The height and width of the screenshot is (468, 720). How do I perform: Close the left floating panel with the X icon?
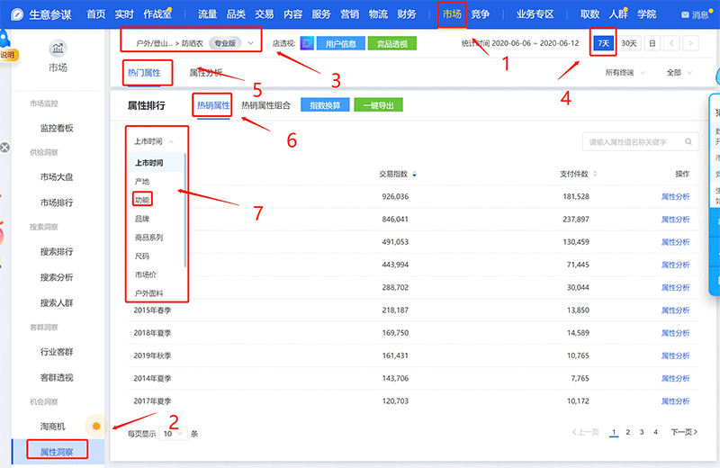(4, 148)
